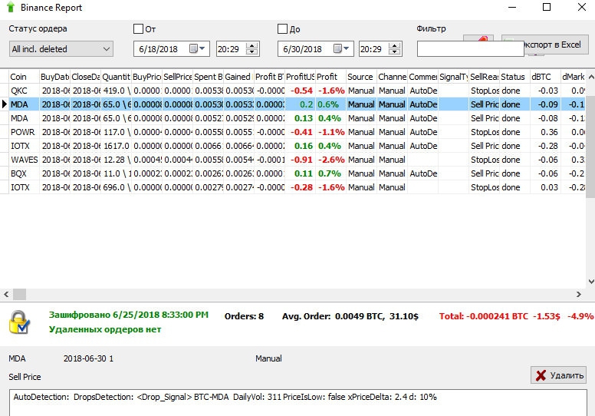Increase the From time 20:29 spinner up
The height and width of the screenshot is (416, 595).
251,45
